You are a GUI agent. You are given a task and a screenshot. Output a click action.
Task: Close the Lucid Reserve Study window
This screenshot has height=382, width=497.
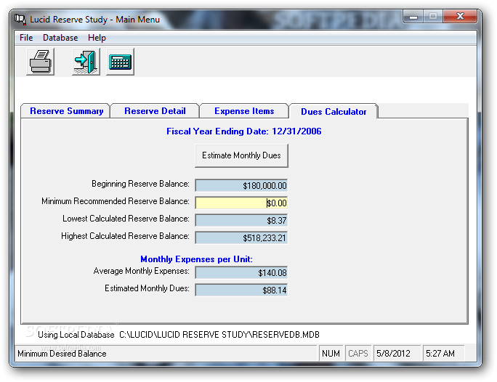[460, 16]
